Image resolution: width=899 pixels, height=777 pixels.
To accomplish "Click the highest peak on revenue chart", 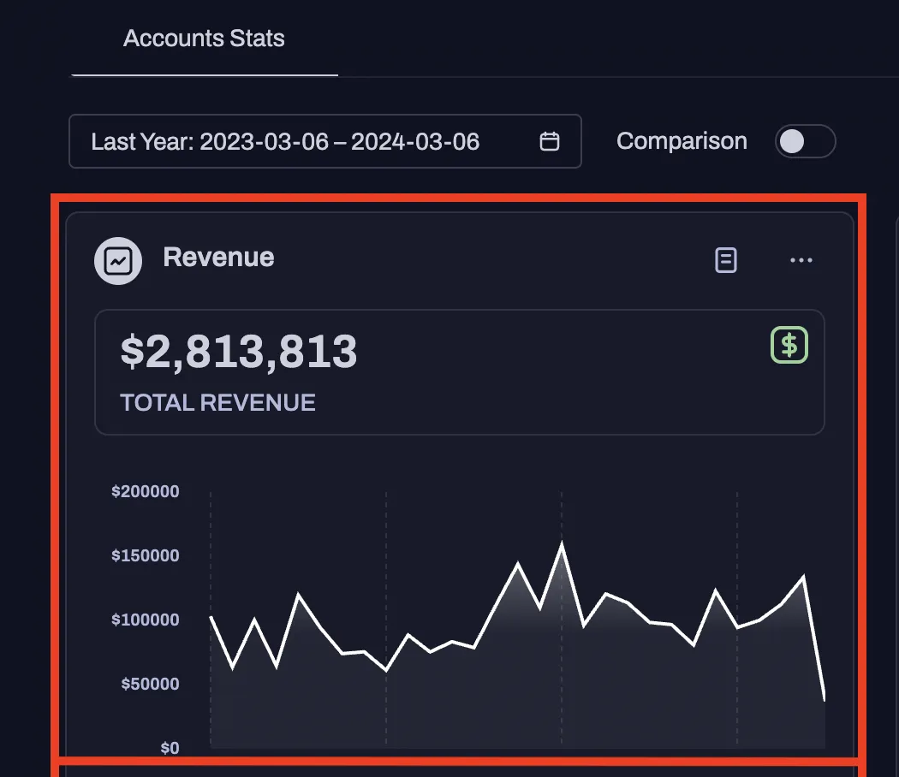I will (x=562, y=543).
